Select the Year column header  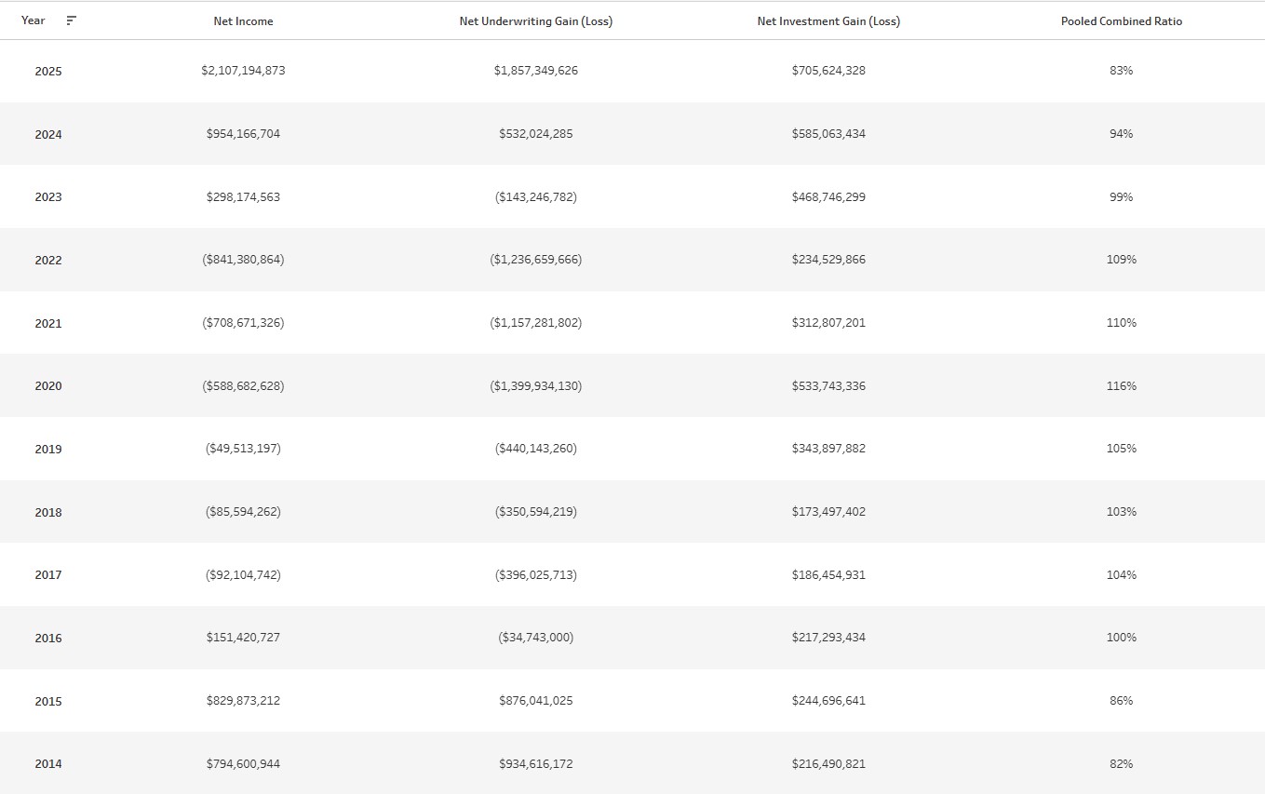coord(34,20)
